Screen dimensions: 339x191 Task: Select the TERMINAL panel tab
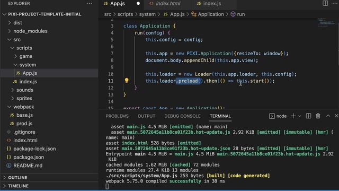tap(220, 116)
